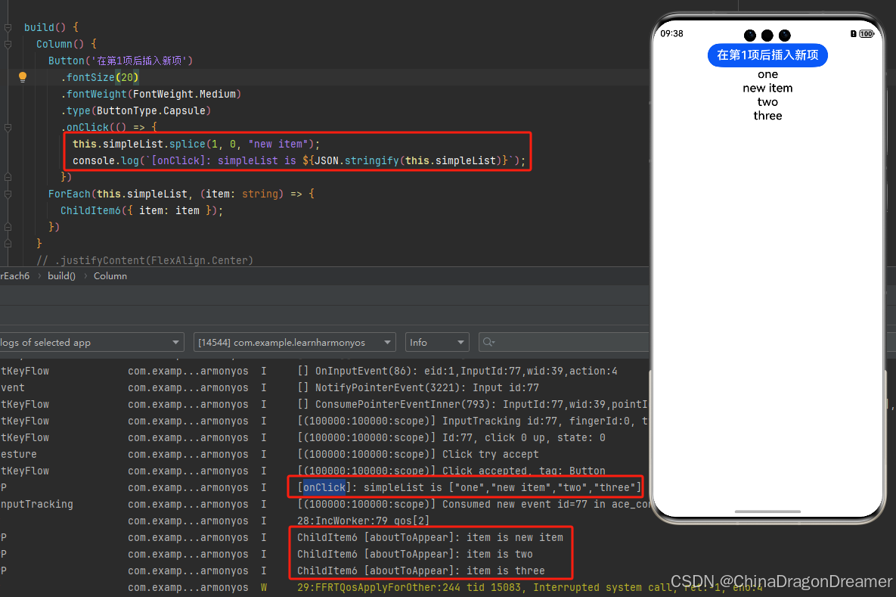Click 'console' in the console.log code line
Viewport: 896px width, 597px height.
point(94,160)
